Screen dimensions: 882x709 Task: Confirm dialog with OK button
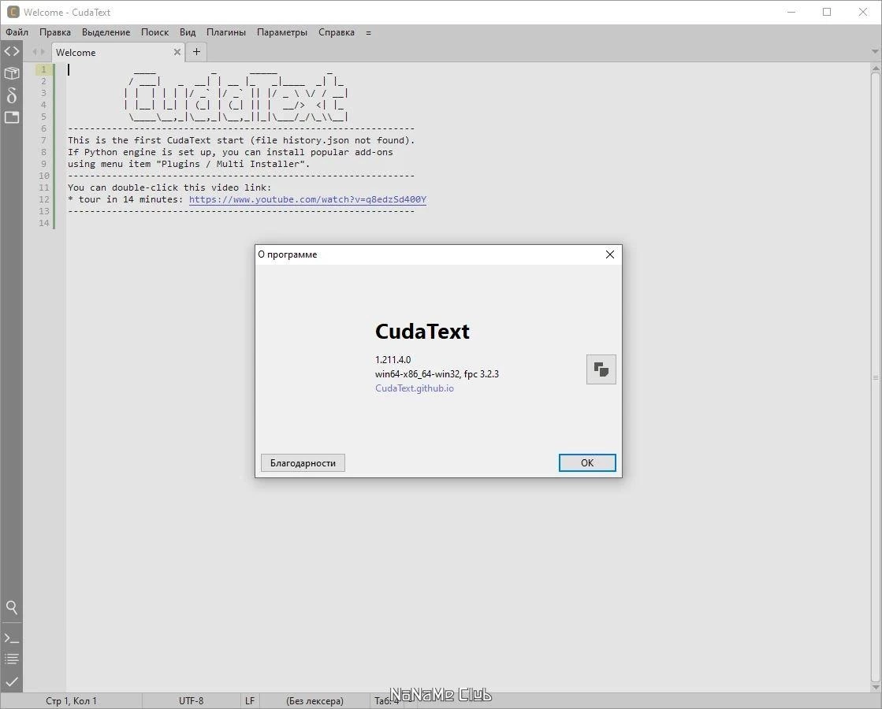587,462
